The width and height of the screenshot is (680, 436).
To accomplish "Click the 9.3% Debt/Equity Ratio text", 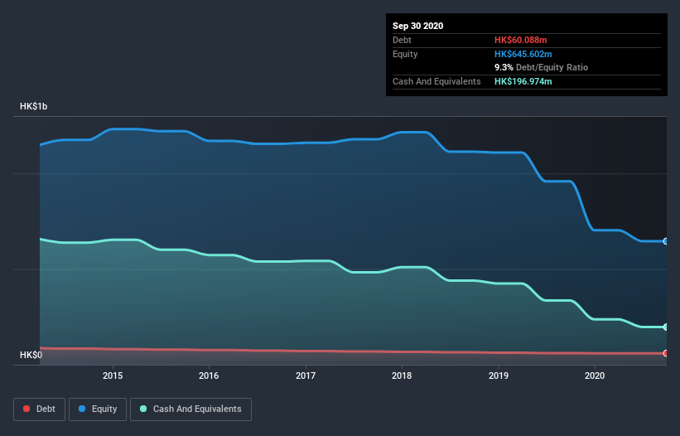I will click(541, 67).
